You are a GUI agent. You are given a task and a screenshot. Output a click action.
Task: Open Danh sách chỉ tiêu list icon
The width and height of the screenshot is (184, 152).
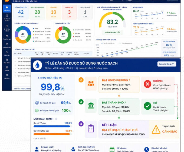pyautogui.click(x=7, y=16)
